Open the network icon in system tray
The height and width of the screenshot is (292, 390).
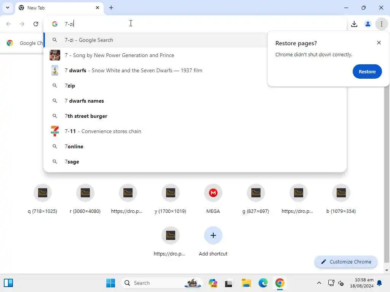331,283
